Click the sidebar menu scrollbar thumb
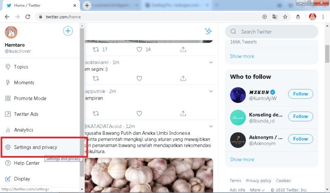 pyautogui.click(x=82, y=102)
